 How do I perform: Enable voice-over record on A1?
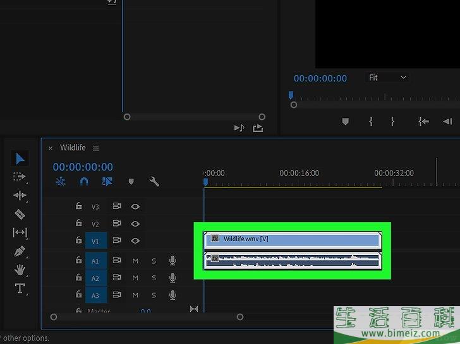click(x=172, y=260)
